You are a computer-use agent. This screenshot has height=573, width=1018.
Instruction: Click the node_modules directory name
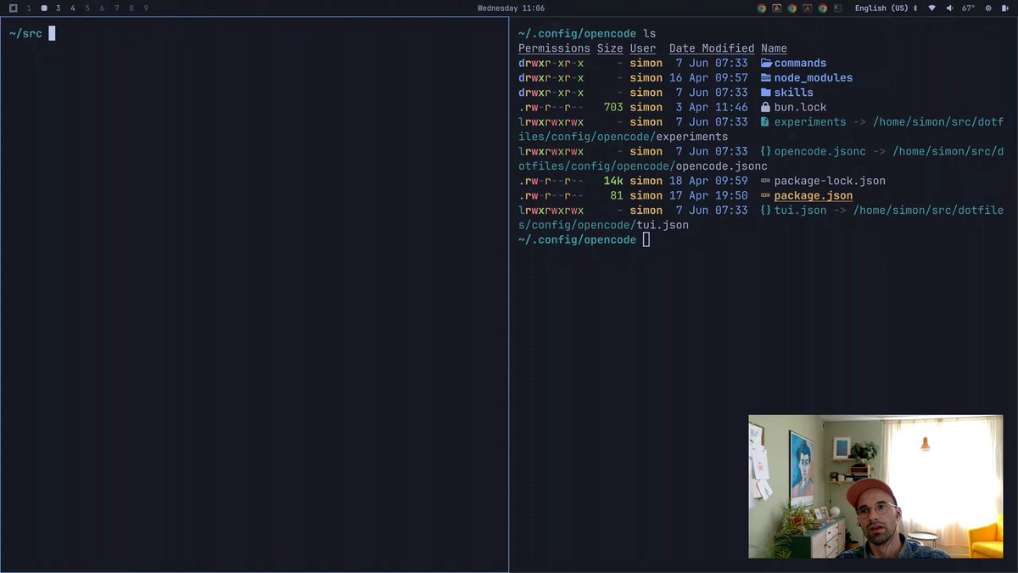tap(814, 78)
